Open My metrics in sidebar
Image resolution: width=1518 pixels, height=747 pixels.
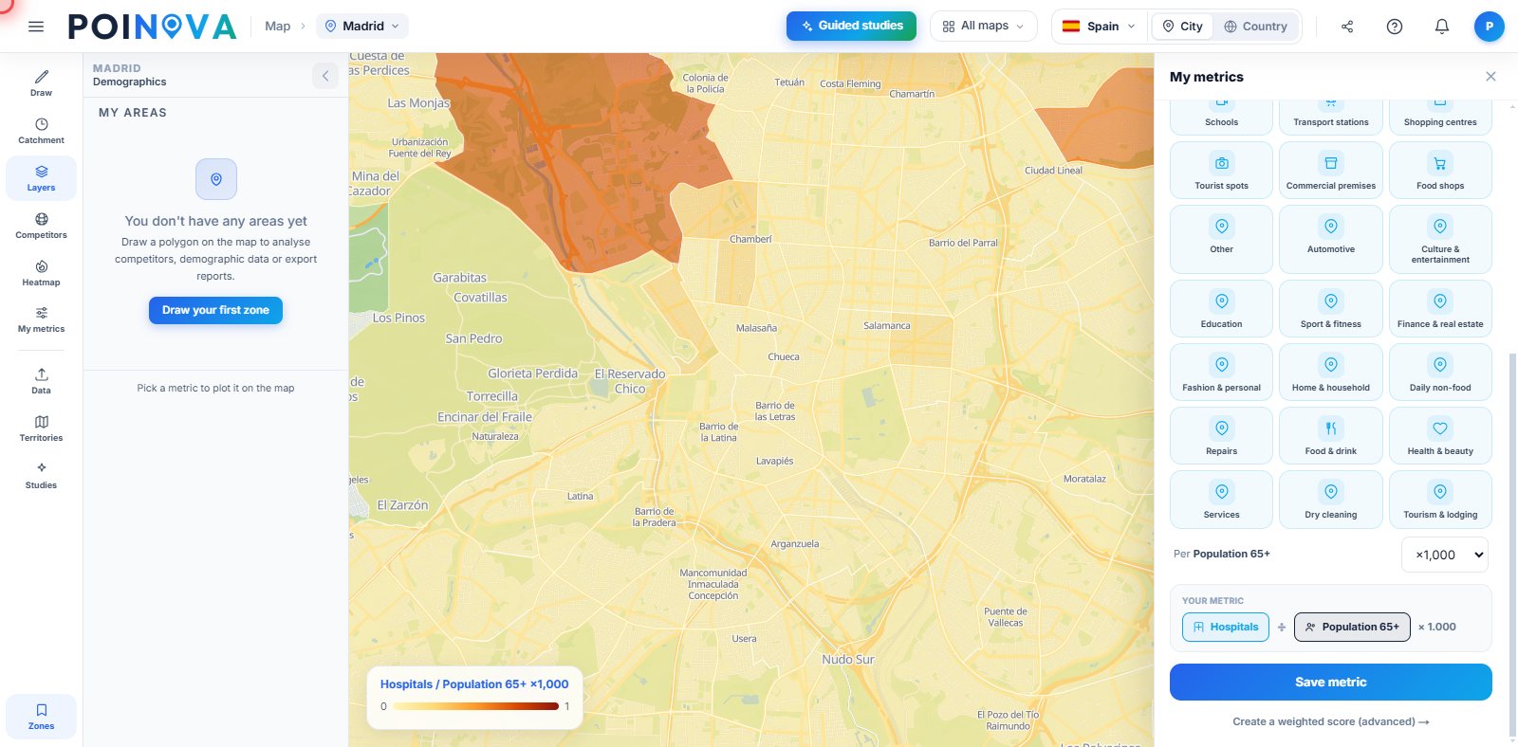tap(41, 319)
